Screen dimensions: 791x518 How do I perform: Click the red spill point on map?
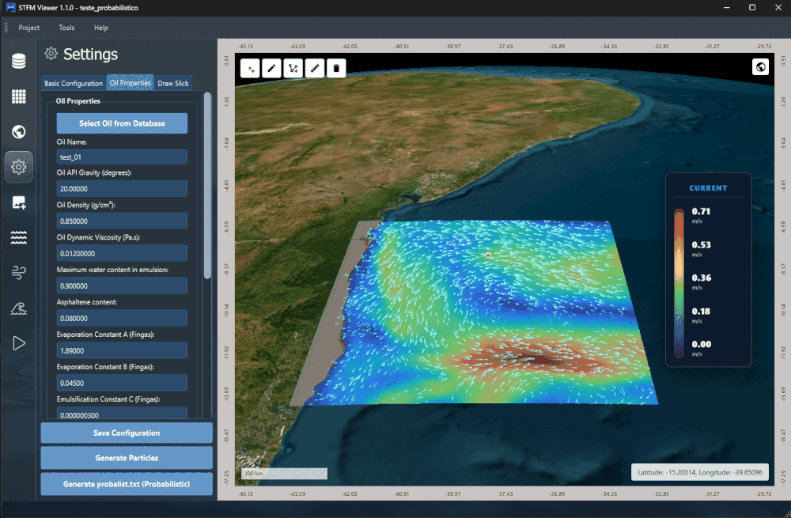(x=488, y=255)
